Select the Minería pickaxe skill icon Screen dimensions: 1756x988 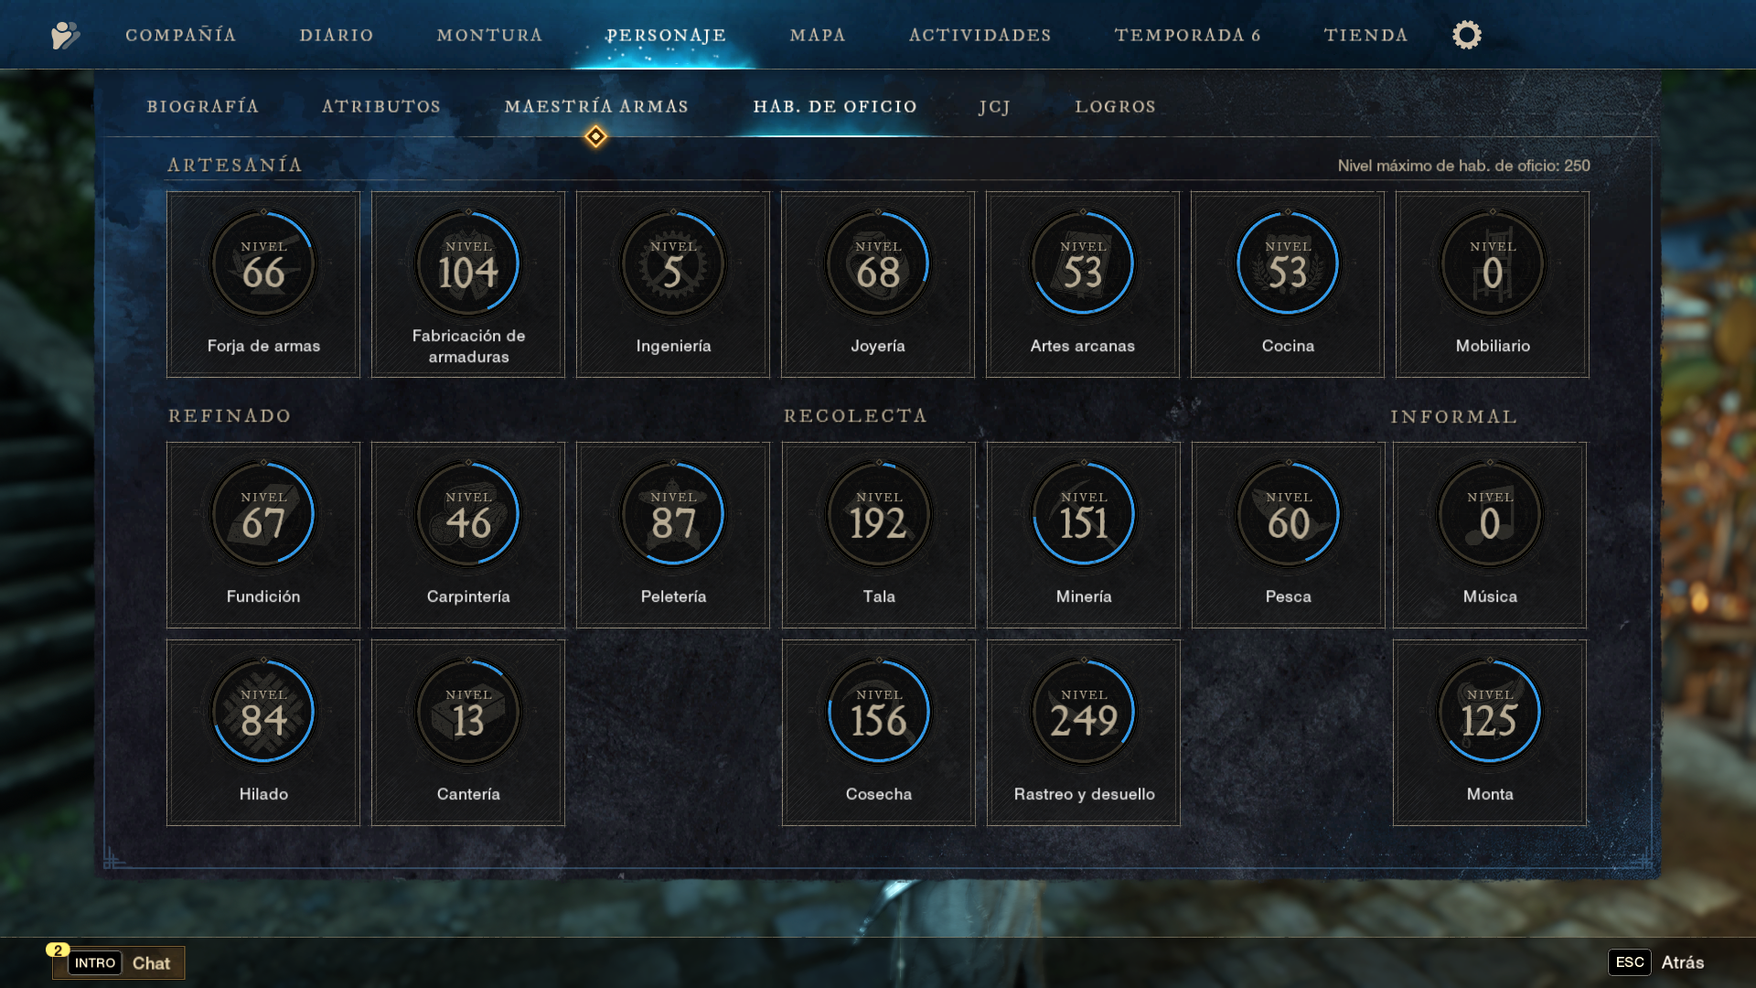coord(1084,515)
